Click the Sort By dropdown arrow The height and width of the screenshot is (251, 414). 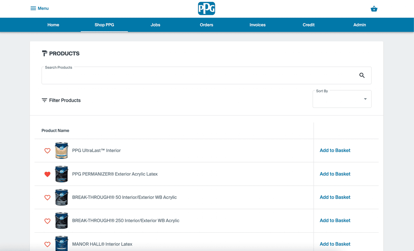365,99
